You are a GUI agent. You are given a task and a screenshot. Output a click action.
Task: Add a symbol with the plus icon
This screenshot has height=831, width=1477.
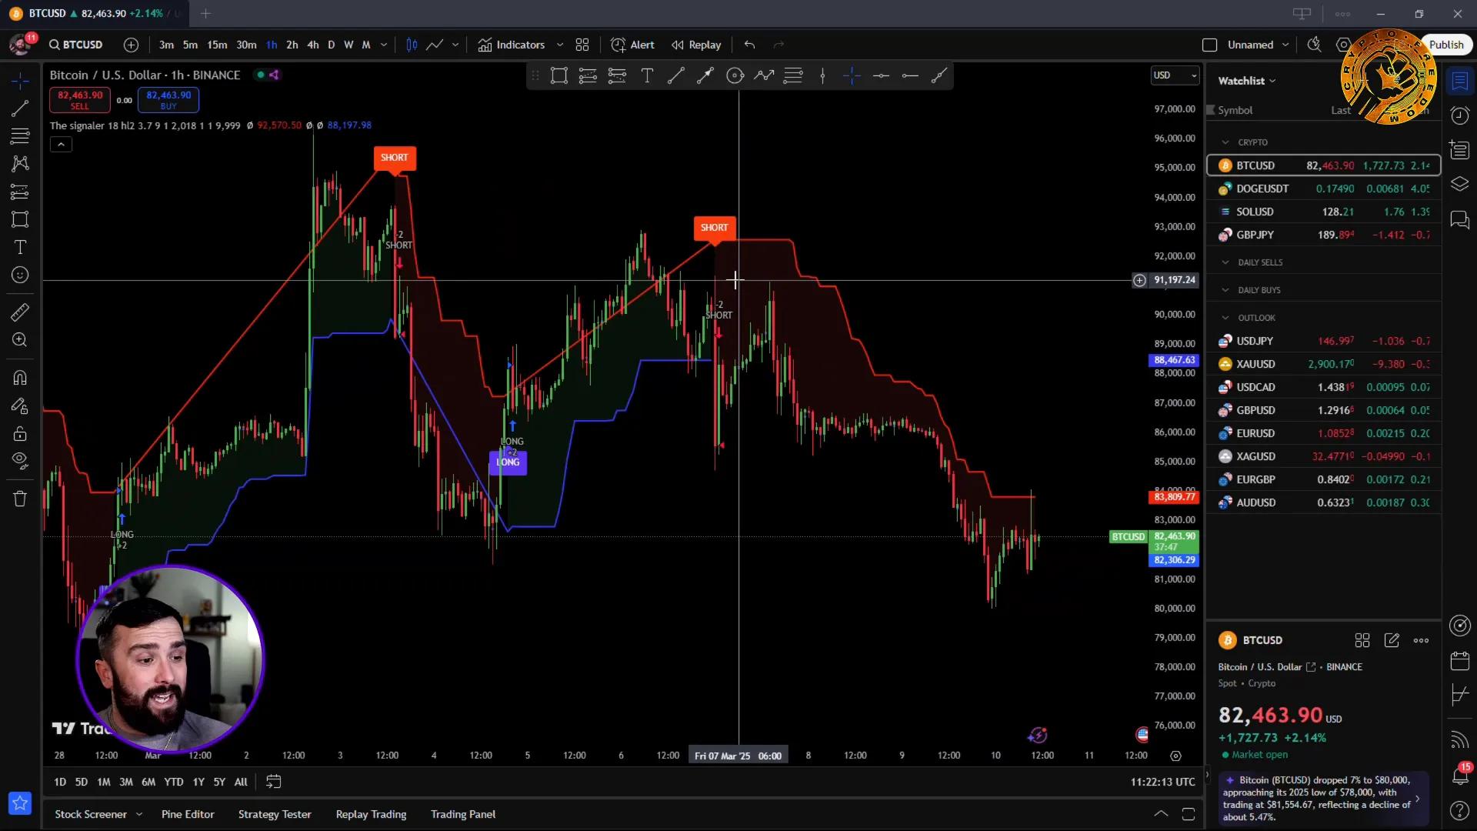[x=131, y=45]
